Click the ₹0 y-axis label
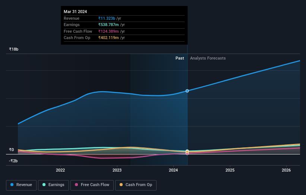Image resolution: width=306 pixels, height=195 pixels. 12,150
